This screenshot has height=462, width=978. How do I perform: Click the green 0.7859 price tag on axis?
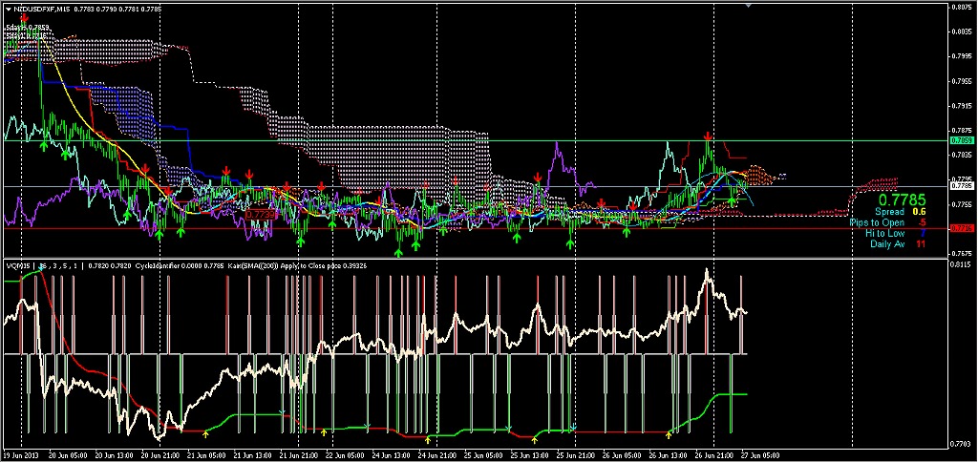point(961,141)
